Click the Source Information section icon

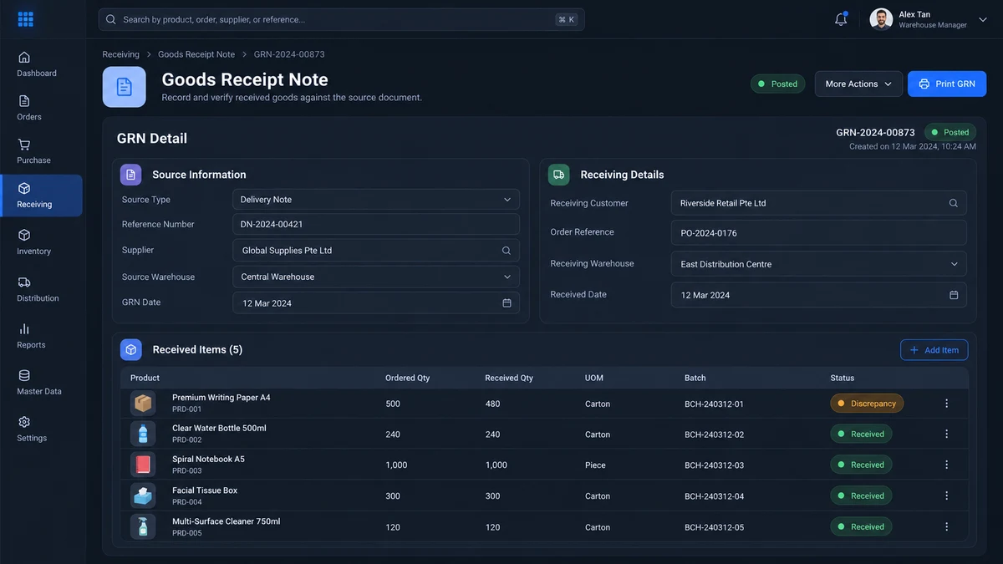(130, 175)
